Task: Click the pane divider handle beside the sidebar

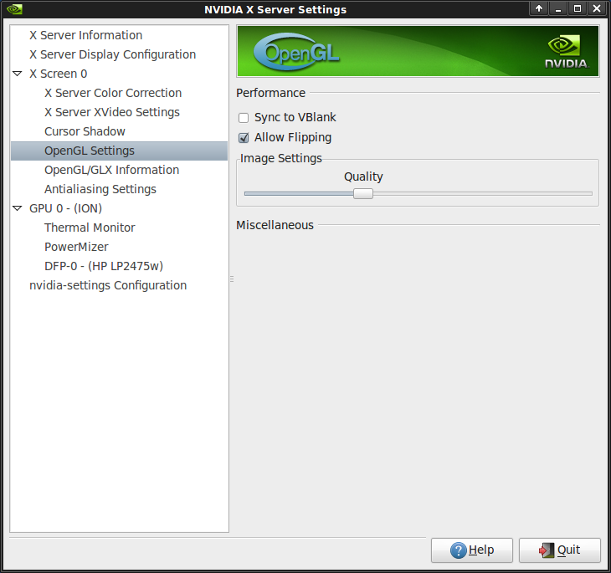Action: 232,279
